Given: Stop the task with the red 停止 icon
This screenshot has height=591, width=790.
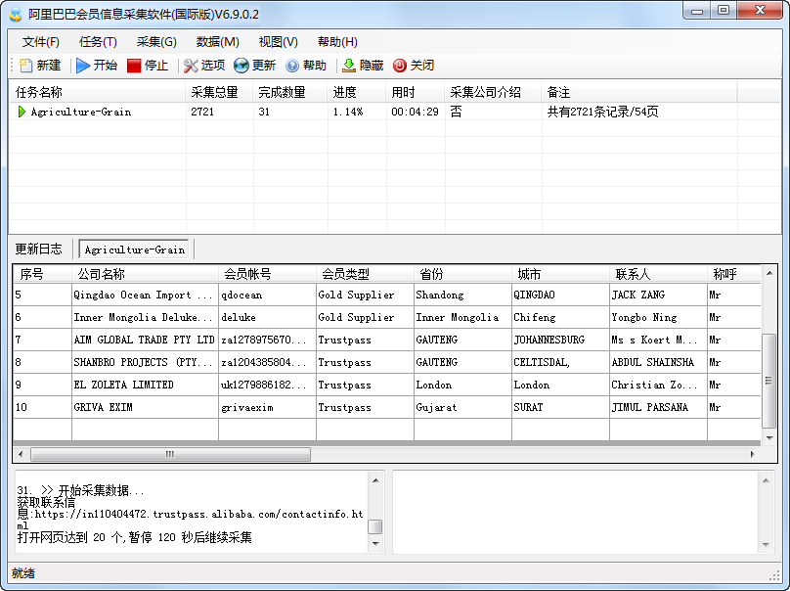Looking at the screenshot, I should click(134, 66).
